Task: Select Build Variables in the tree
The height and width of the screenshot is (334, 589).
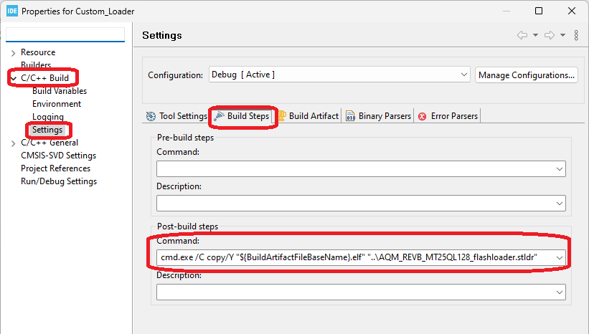Action: pyautogui.click(x=60, y=91)
